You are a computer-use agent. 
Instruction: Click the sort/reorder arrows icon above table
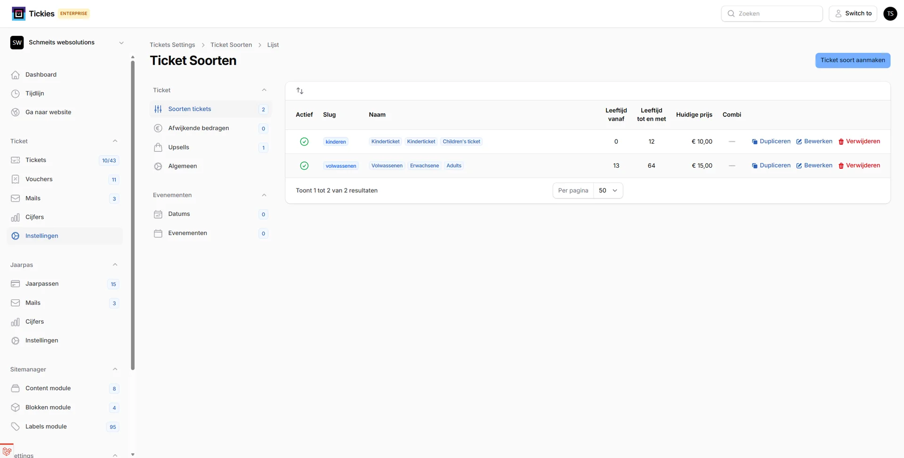coord(300,91)
